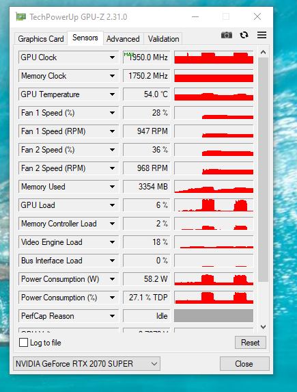The height and width of the screenshot is (392, 297).
Task: Click the Reset button
Action: pyautogui.click(x=251, y=343)
